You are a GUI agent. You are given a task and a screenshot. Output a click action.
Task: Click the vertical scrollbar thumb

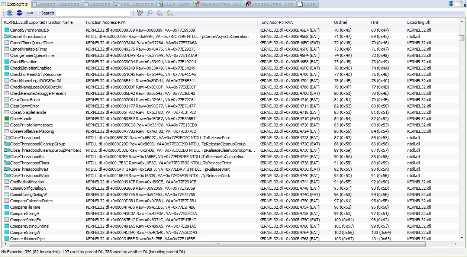point(461,38)
